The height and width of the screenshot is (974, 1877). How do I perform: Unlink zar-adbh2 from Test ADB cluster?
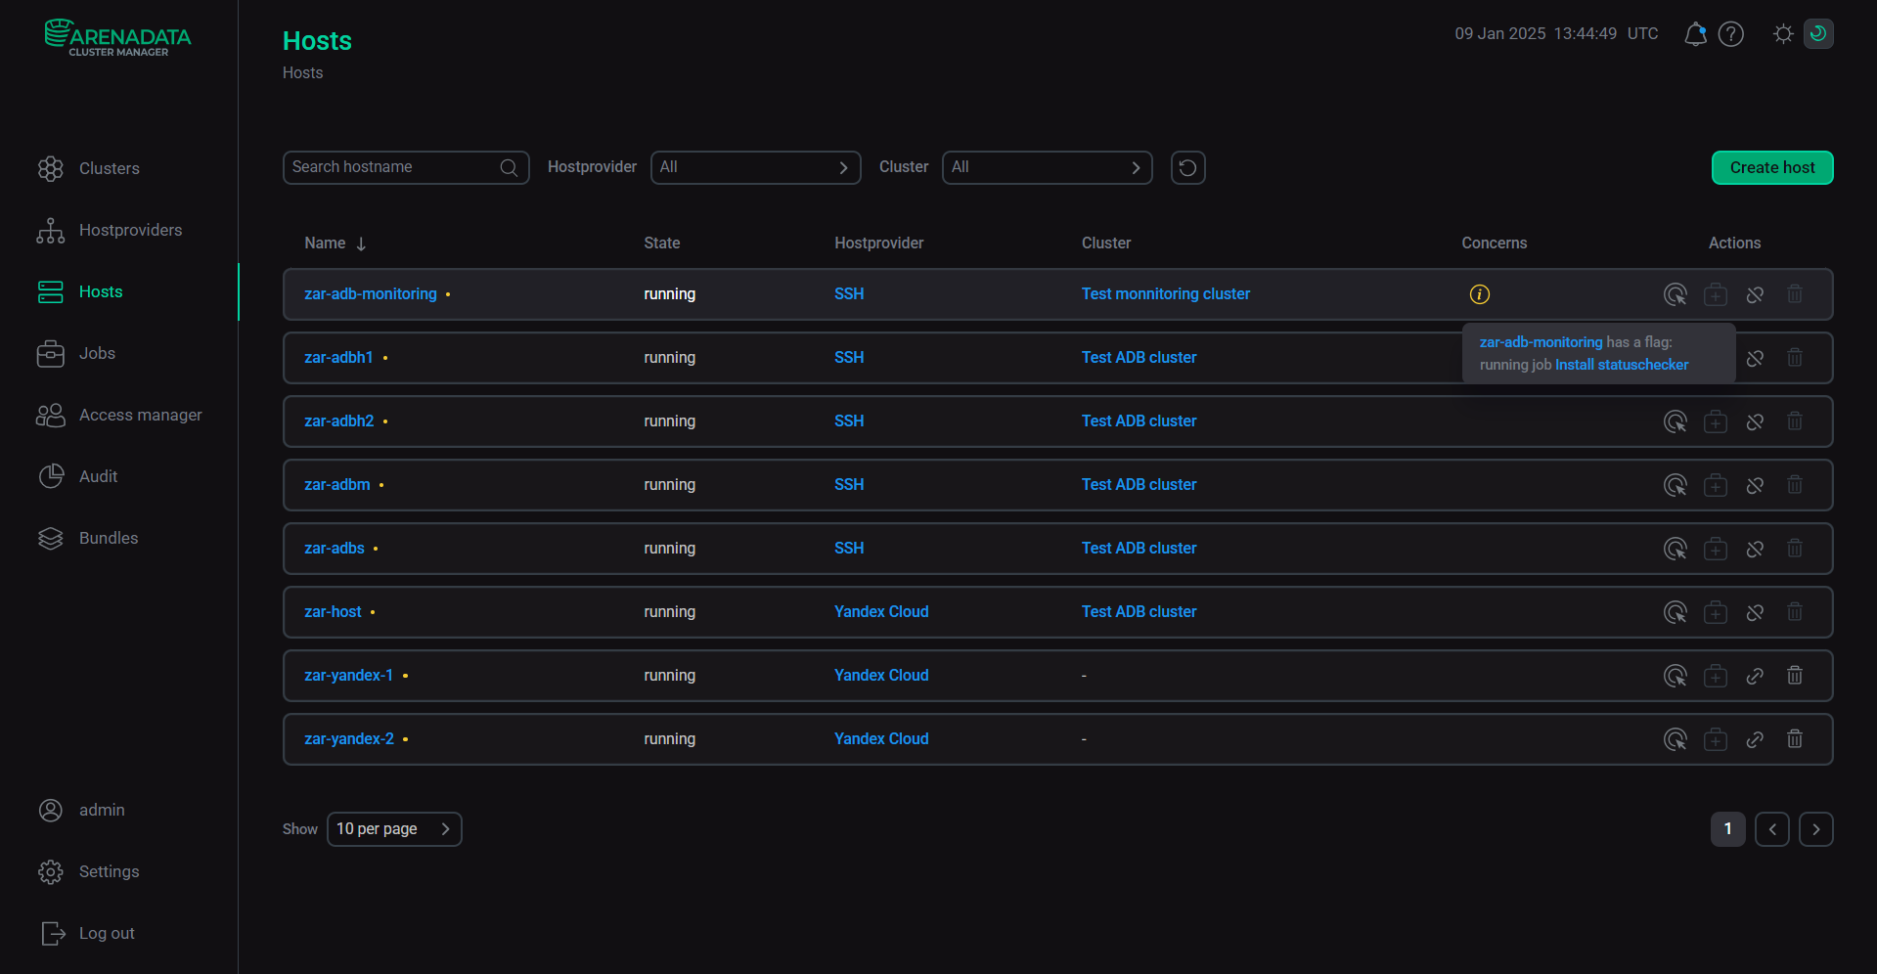pyautogui.click(x=1755, y=421)
